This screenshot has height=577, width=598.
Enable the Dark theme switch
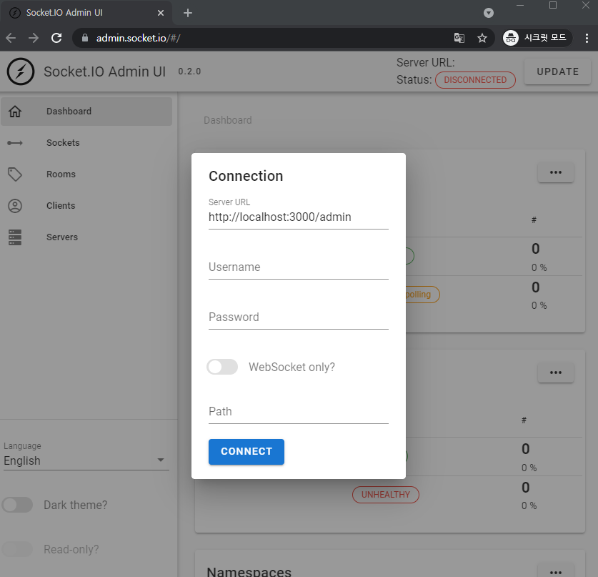click(17, 505)
